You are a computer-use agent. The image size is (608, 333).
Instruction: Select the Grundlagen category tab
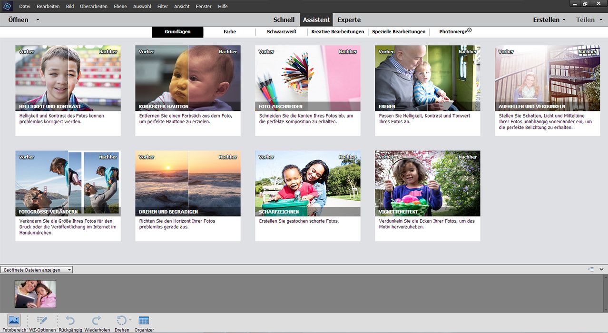tap(177, 32)
